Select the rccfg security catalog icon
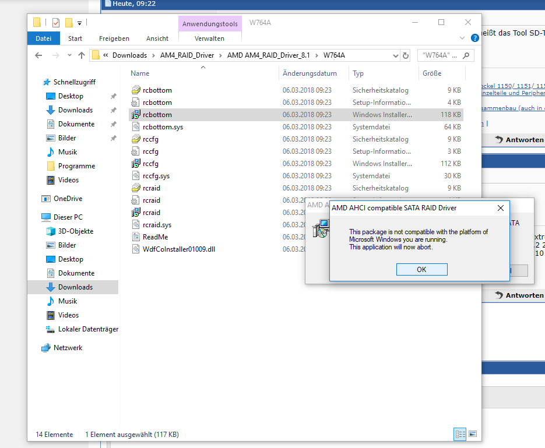 click(x=136, y=139)
